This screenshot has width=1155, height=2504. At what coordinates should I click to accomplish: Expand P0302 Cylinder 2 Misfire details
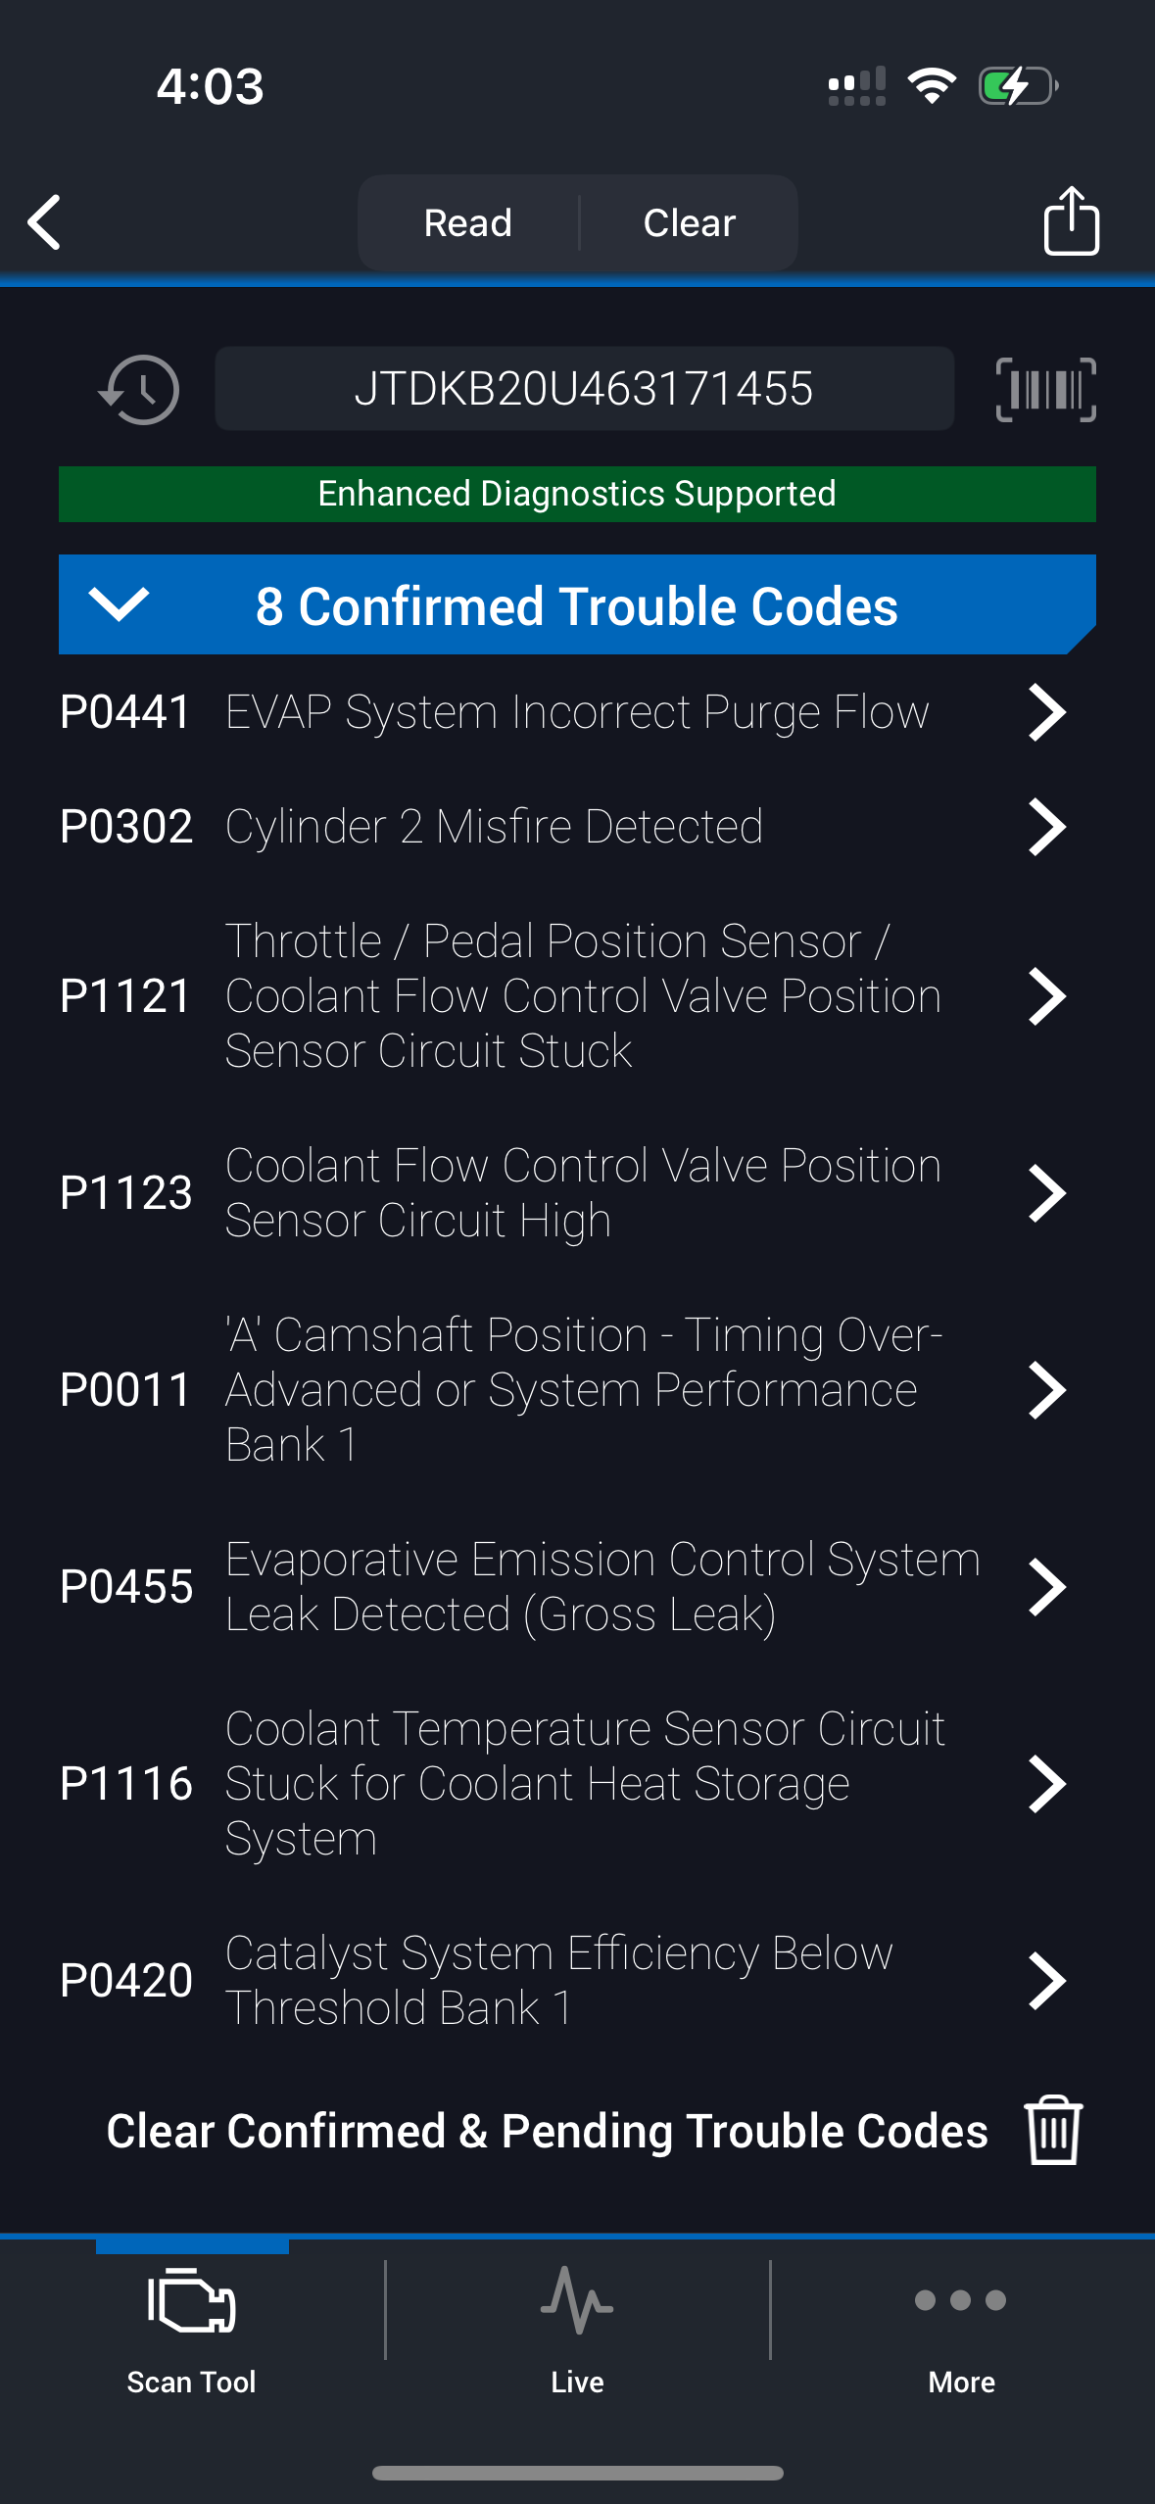tap(1046, 827)
